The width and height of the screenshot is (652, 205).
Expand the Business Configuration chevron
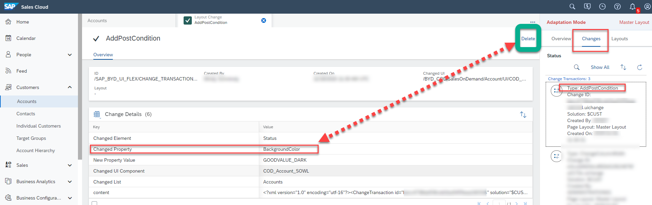[x=70, y=198]
